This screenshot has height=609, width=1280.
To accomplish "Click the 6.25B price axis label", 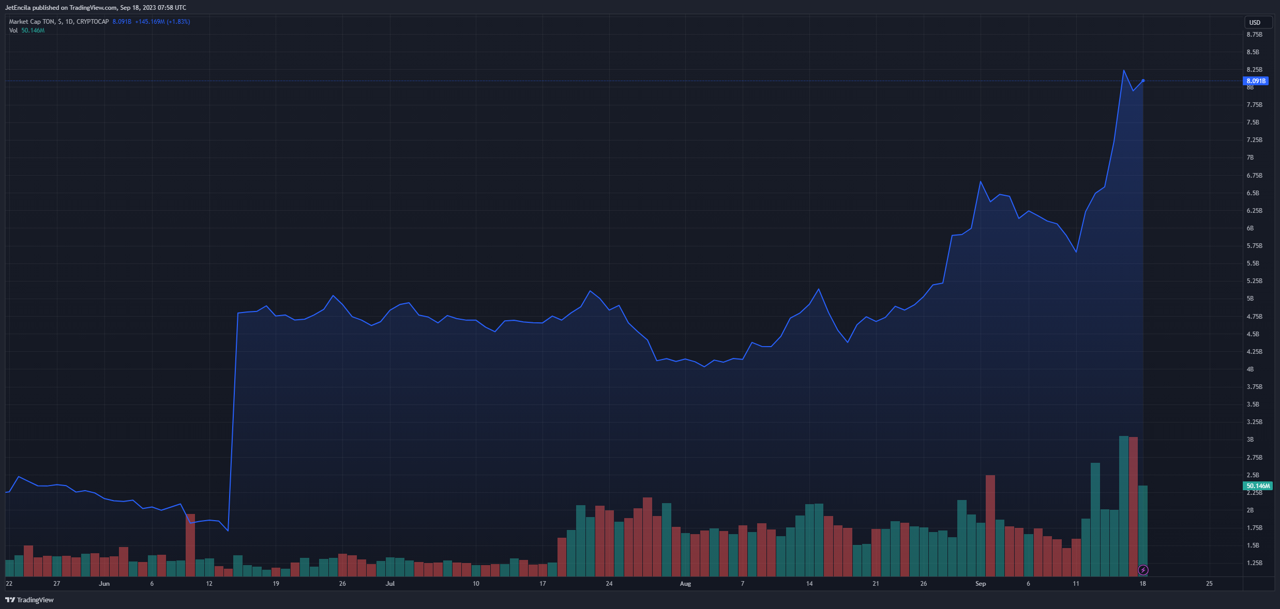I will pyautogui.click(x=1255, y=211).
